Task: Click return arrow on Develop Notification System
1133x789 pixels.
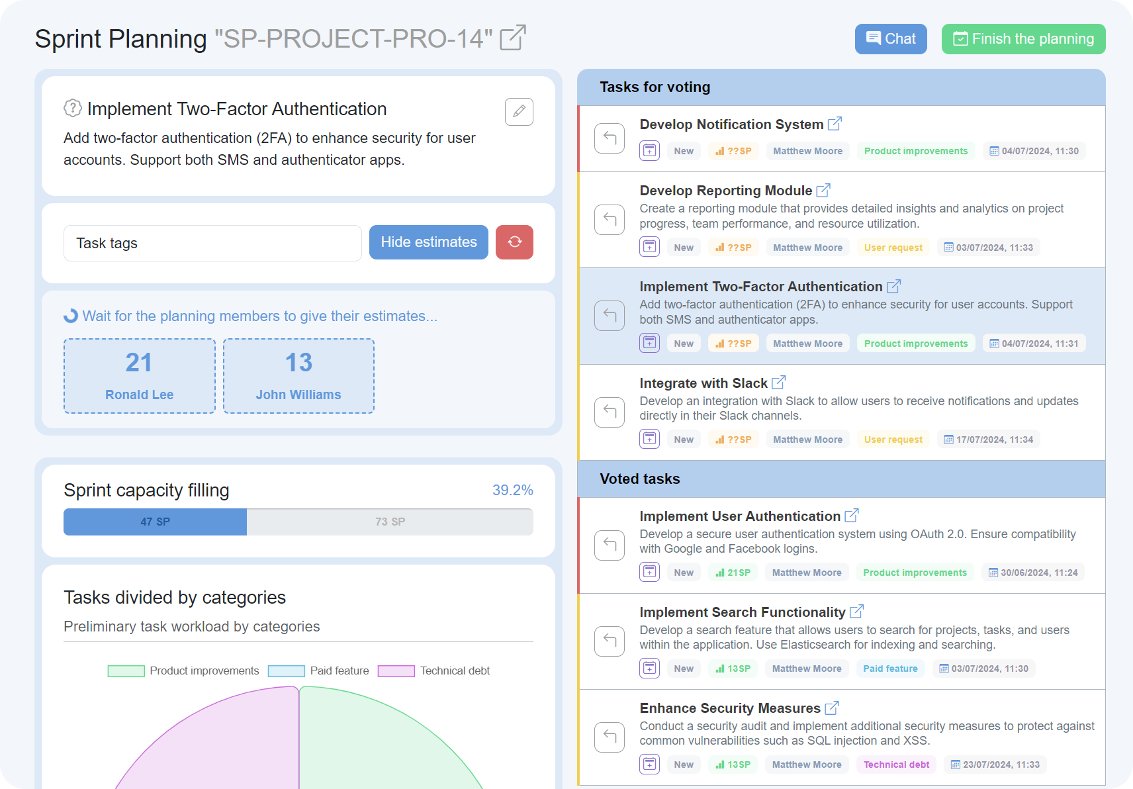Action: pyautogui.click(x=610, y=138)
